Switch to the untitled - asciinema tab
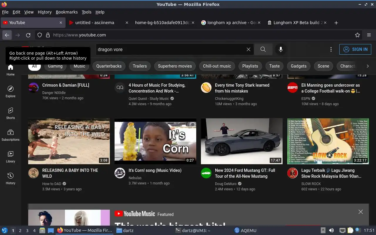This screenshot has height=235, width=376. [99, 23]
